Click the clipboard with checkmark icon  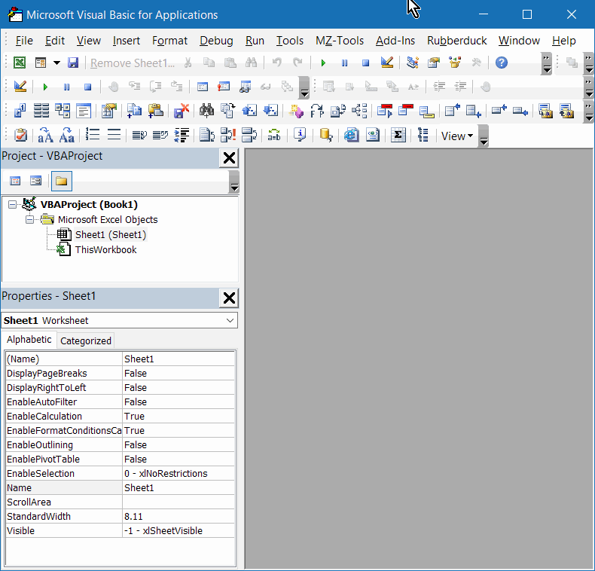(20, 135)
